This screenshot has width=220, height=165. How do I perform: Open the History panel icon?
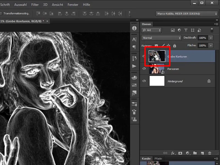pyautogui.click(x=134, y=58)
